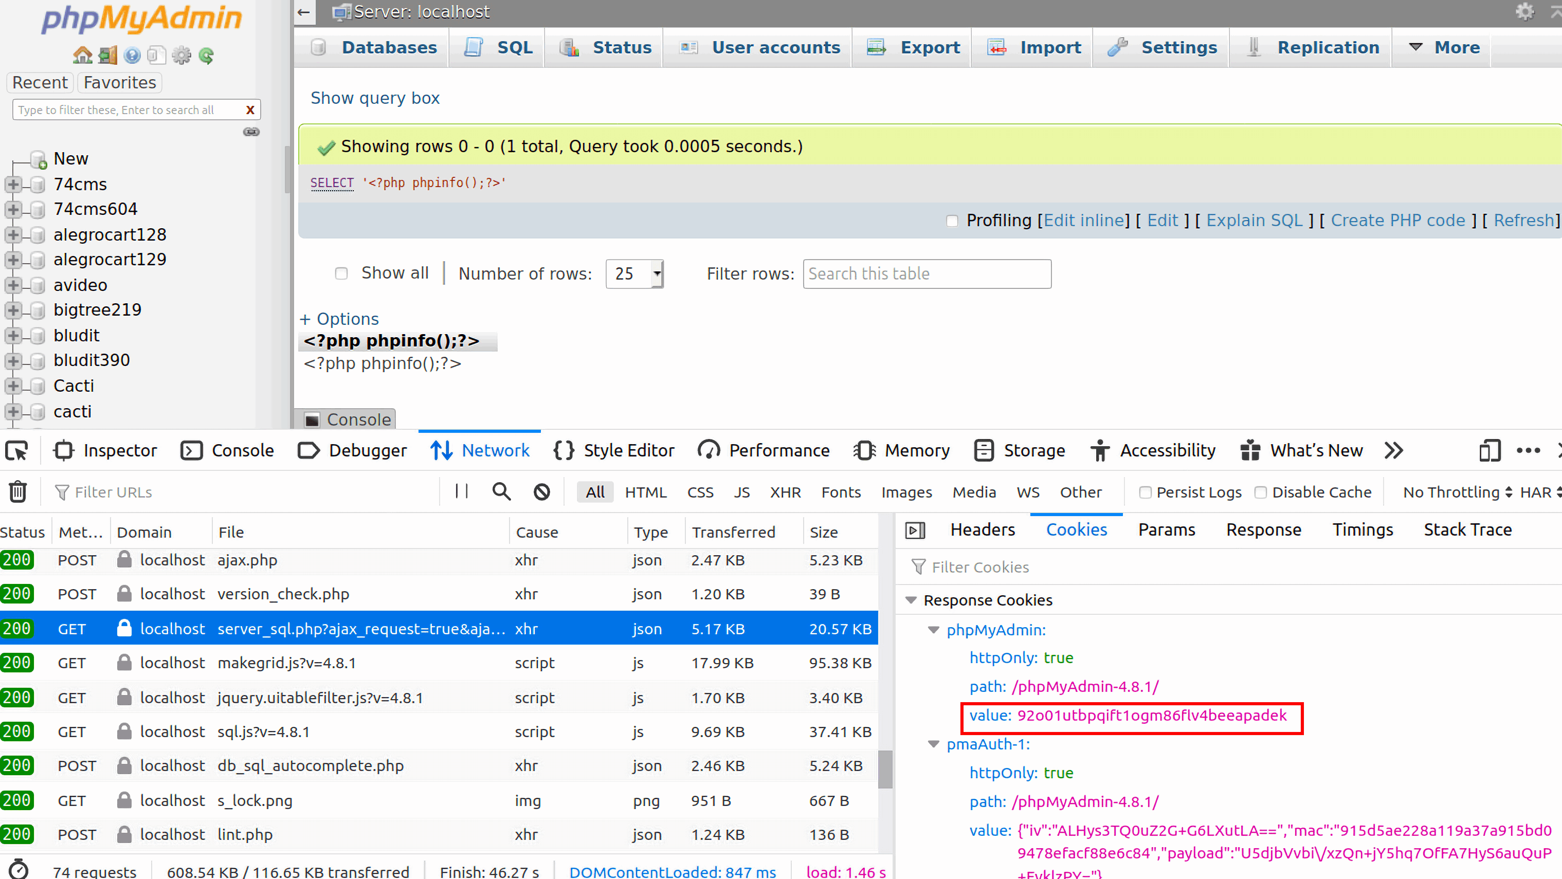1562x879 pixels.
Task: Expand the alegrocart128 database node
Action: (x=13, y=234)
